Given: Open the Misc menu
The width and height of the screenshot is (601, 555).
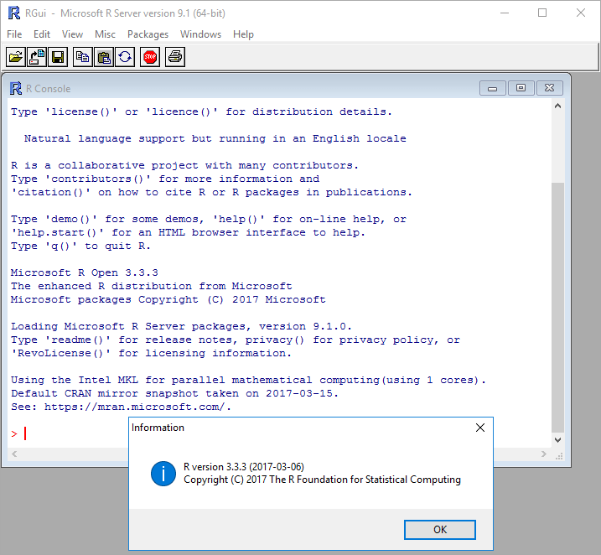Looking at the screenshot, I should click(x=105, y=34).
